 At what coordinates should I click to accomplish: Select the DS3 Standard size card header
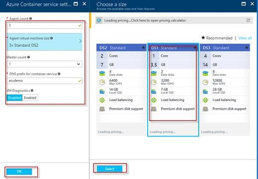[225, 48]
